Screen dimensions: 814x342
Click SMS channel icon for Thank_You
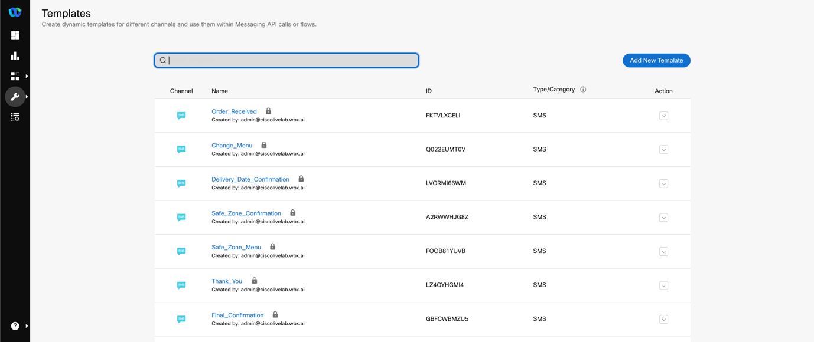pyautogui.click(x=181, y=285)
